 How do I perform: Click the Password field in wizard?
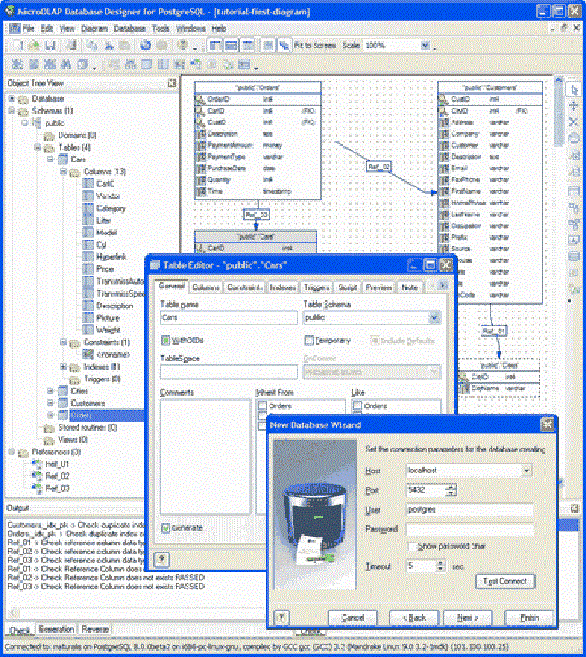(x=470, y=529)
